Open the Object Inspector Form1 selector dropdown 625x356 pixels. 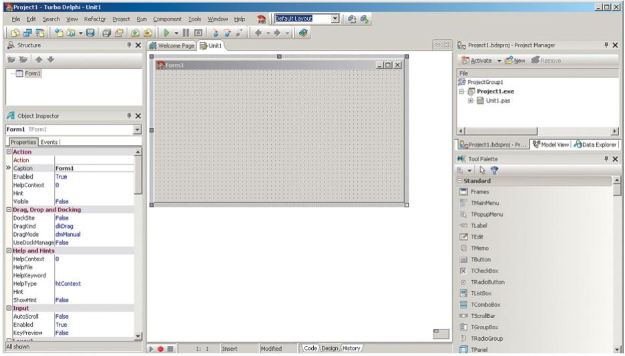(137, 129)
